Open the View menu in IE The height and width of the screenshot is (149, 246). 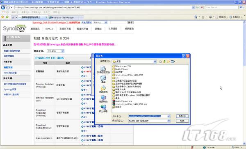click(x=25, y=12)
